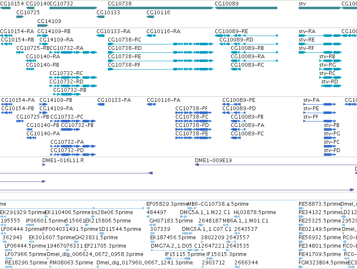This screenshot has height=269, width=357.
Task: Click the CG10116 gene label
Action: [x=158, y=12]
